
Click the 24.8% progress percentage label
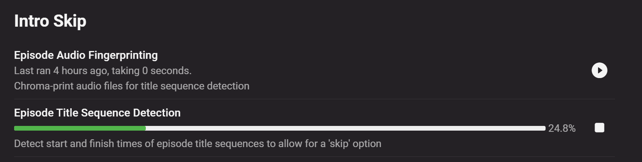tap(562, 128)
